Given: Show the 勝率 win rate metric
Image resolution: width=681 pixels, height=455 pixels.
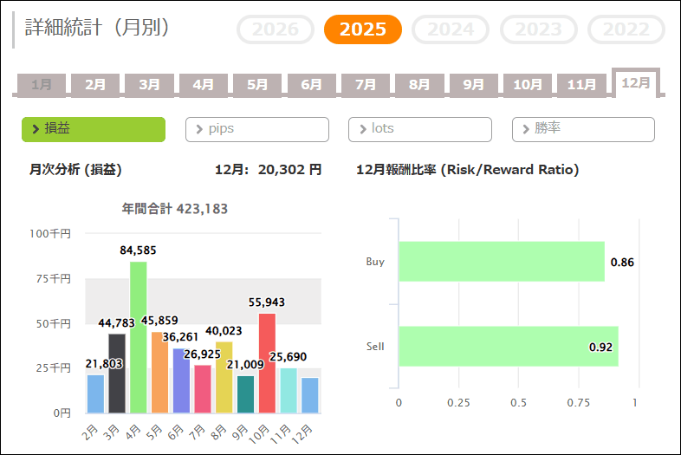Looking at the screenshot, I should click(583, 129).
